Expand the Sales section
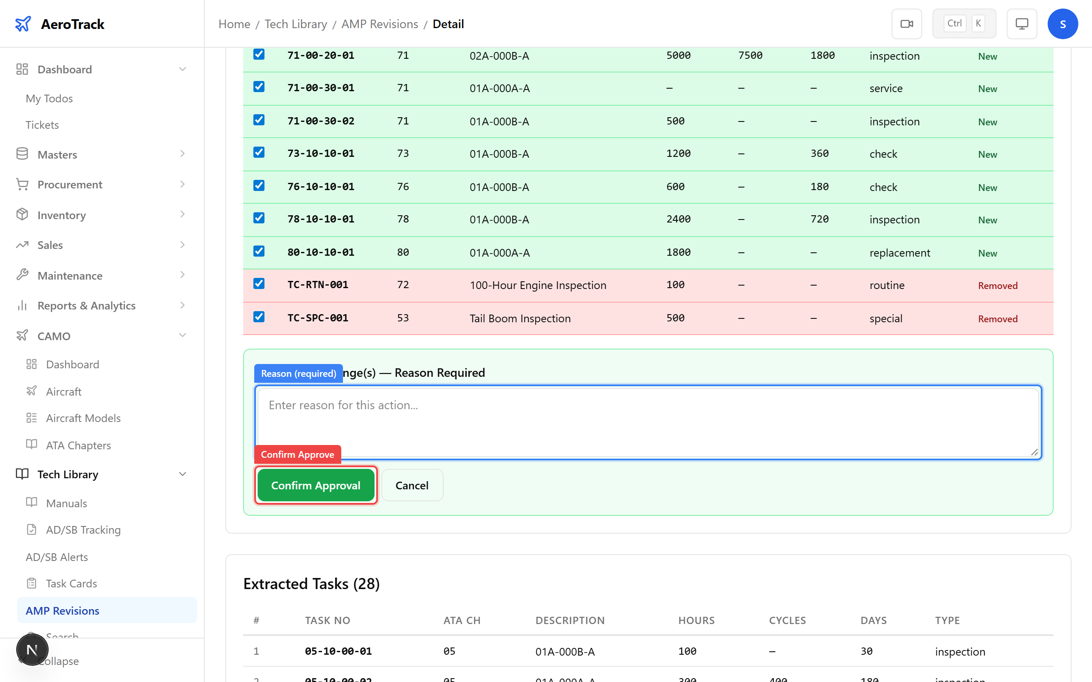 pos(182,245)
